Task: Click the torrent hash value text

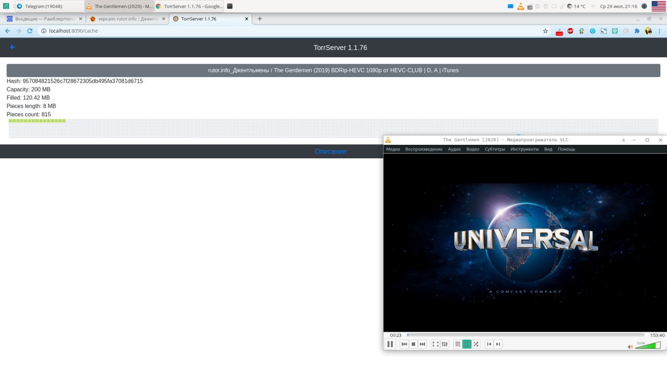Action: pyautogui.click(x=83, y=81)
